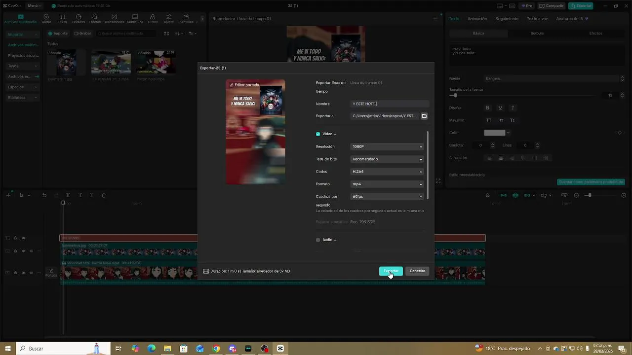
Task: Switch to the Seguimiento tab
Action: click(x=507, y=19)
